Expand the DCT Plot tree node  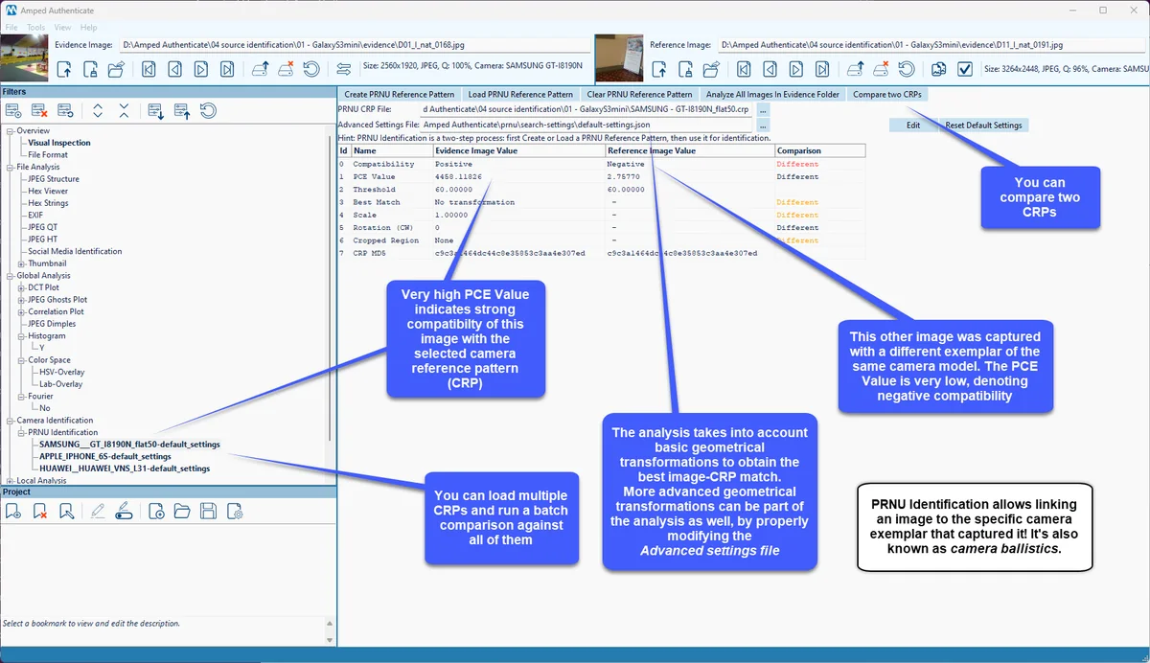(21, 287)
